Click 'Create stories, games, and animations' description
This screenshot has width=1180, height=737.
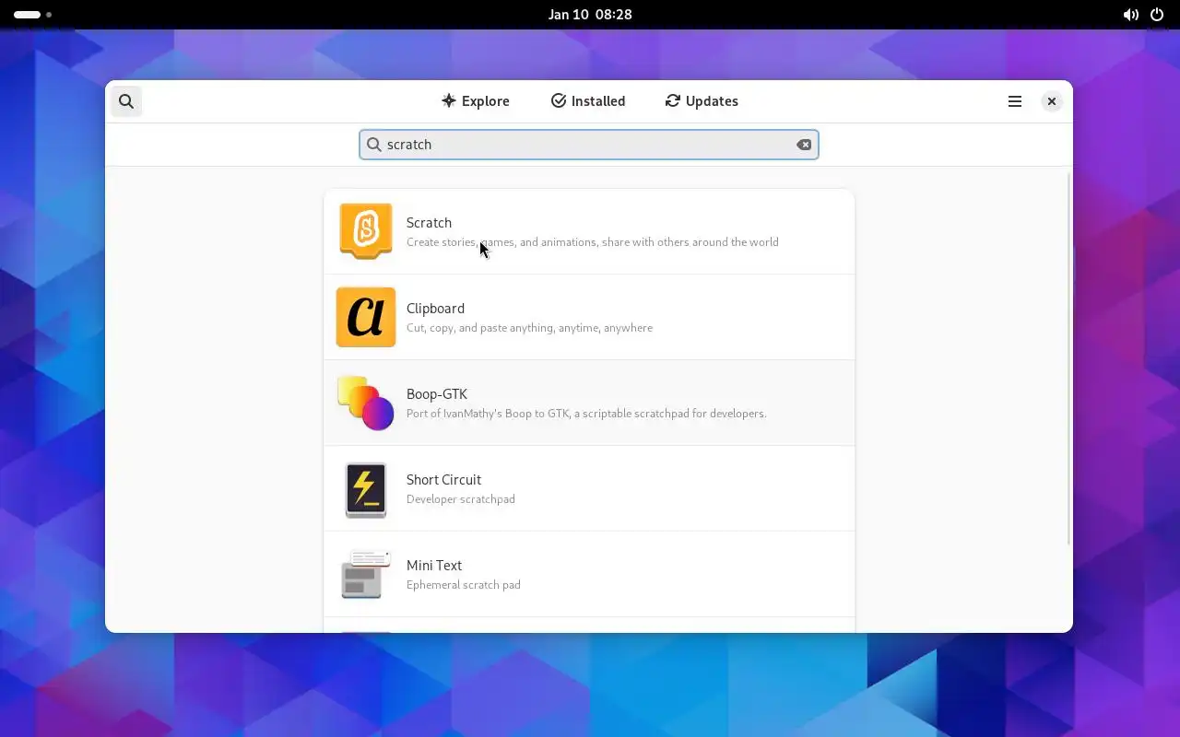coord(593,242)
